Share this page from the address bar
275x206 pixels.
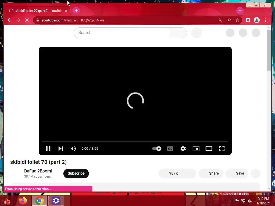click(229, 20)
